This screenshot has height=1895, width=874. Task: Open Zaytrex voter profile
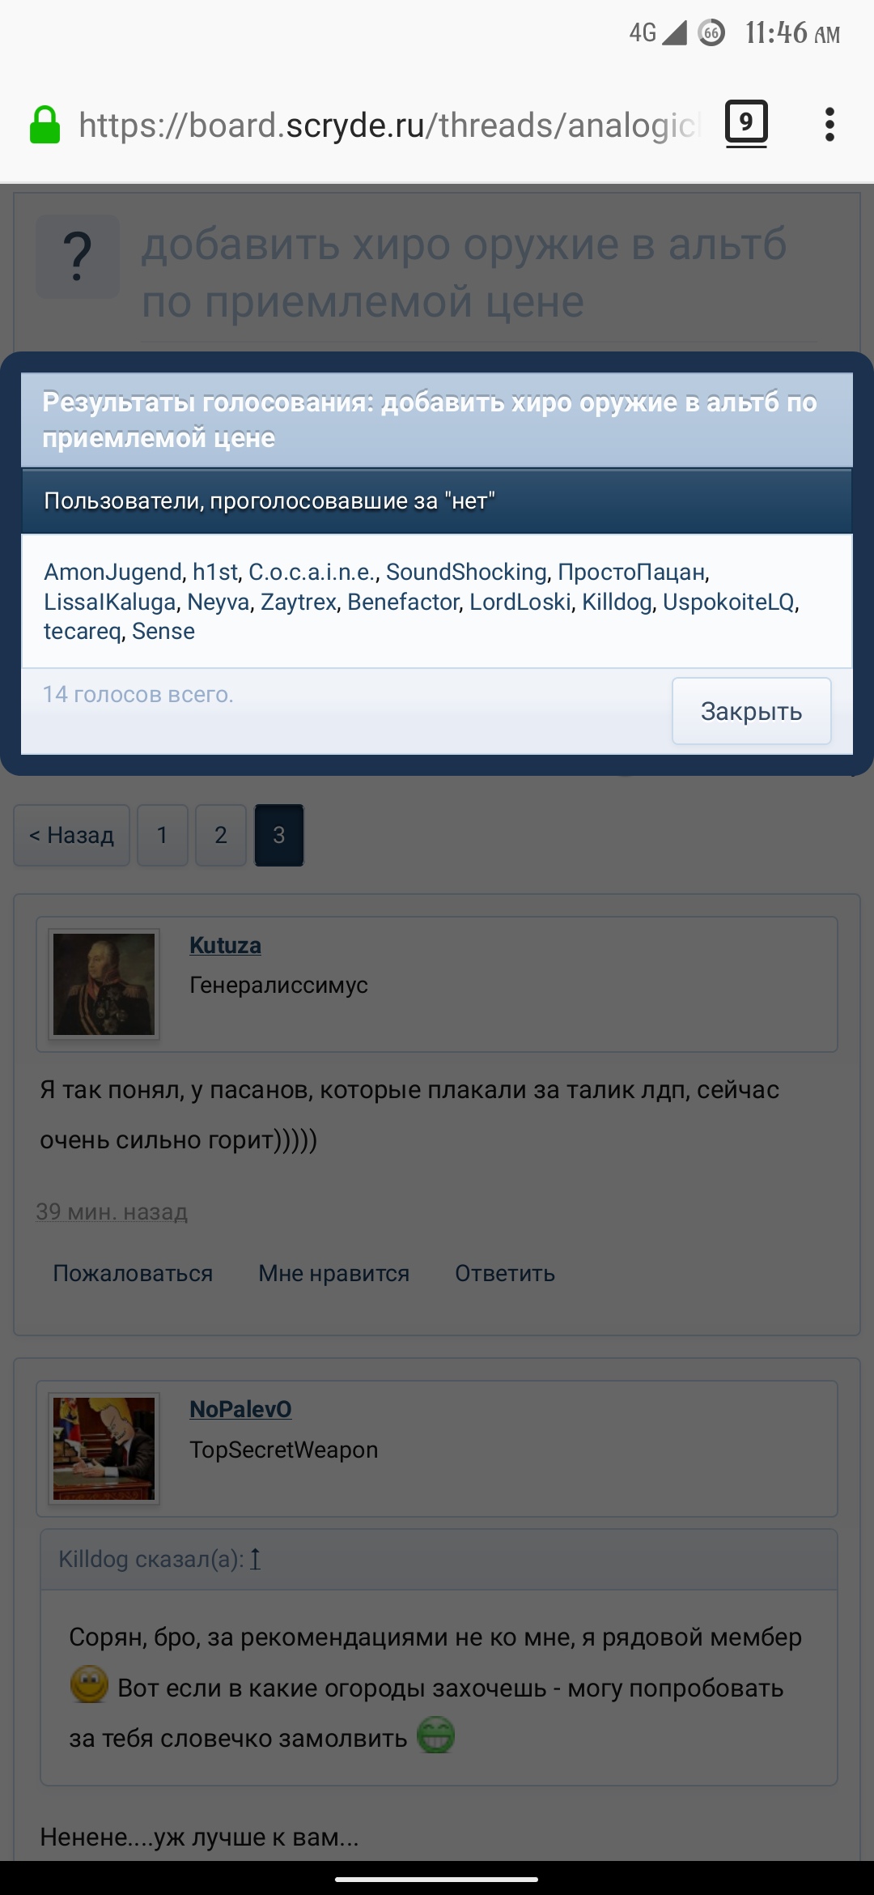coord(298,602)
